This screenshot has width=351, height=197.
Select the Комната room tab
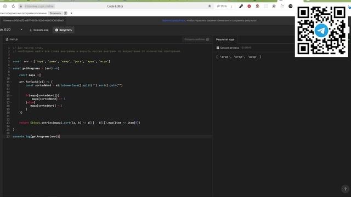coord(33,20)
